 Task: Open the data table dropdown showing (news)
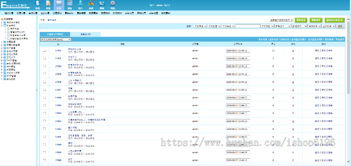55,39
